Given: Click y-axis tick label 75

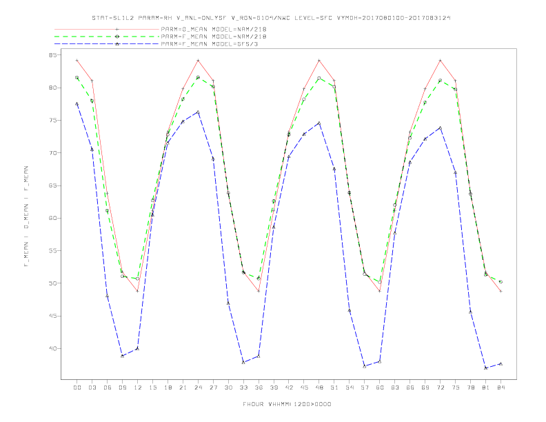Looking at the screenshot, I should click(x=52, y=121).
